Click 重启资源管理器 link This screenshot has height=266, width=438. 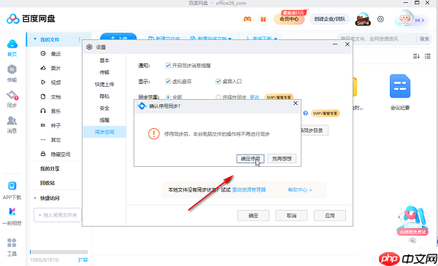point(249,190)
